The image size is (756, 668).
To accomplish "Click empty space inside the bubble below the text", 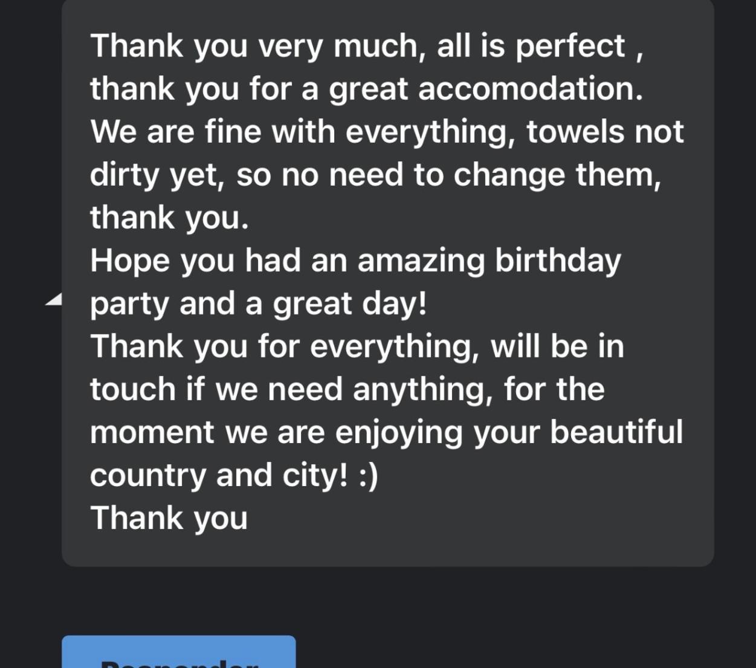I will pyautogui.click(x=388, y=550).
